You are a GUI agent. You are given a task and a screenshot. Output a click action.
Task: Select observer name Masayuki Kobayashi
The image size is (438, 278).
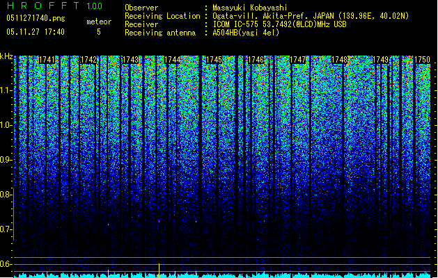[250, 8]
